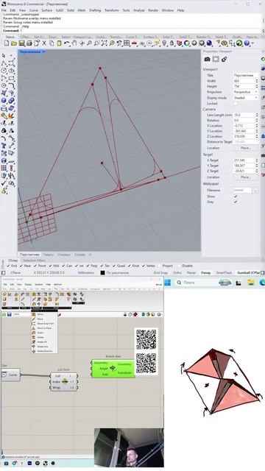Click the Command input line
The image size is (265, 471).
point(132,30)
